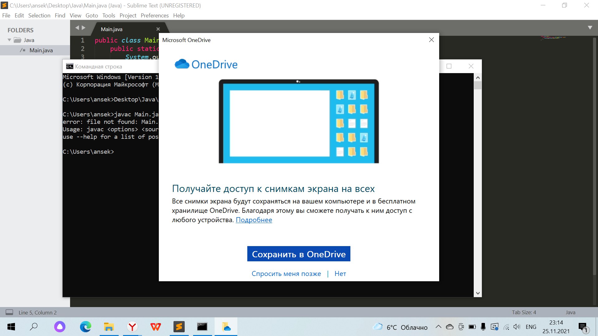Click the Wi-Fi network tray icon
Image resolution: width=598 pixels, height=336 pixels.
506,327
